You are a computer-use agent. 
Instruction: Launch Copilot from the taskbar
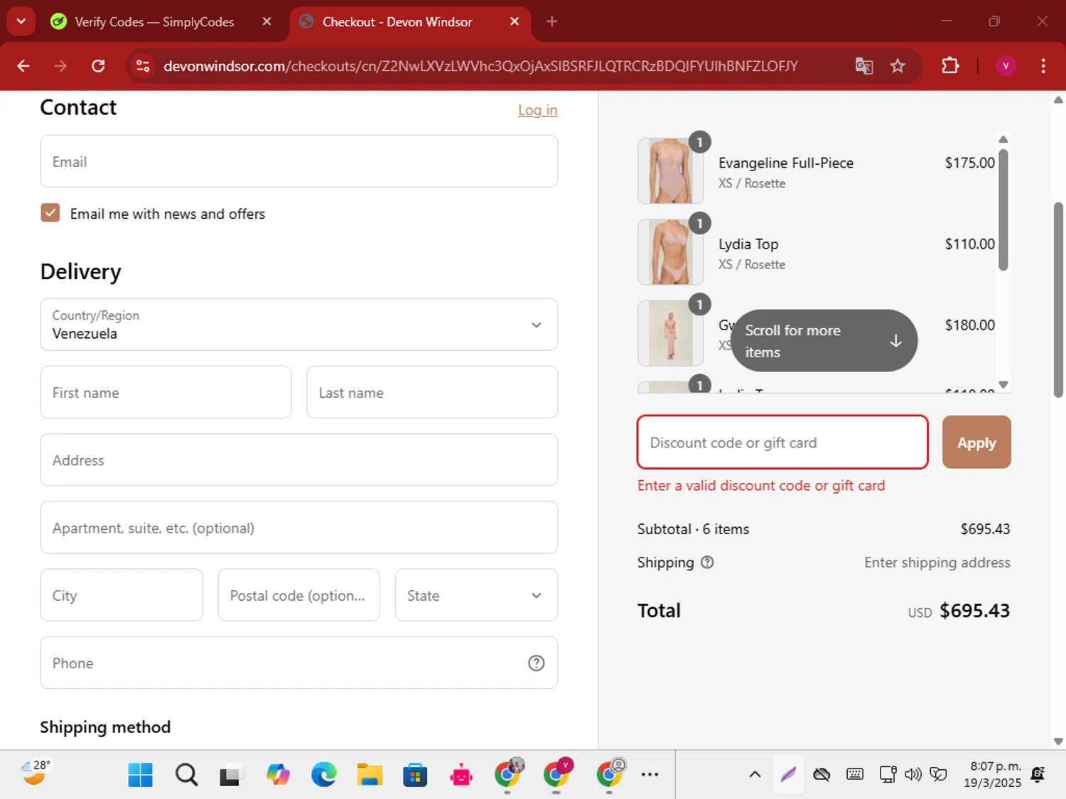coord(278,775)
